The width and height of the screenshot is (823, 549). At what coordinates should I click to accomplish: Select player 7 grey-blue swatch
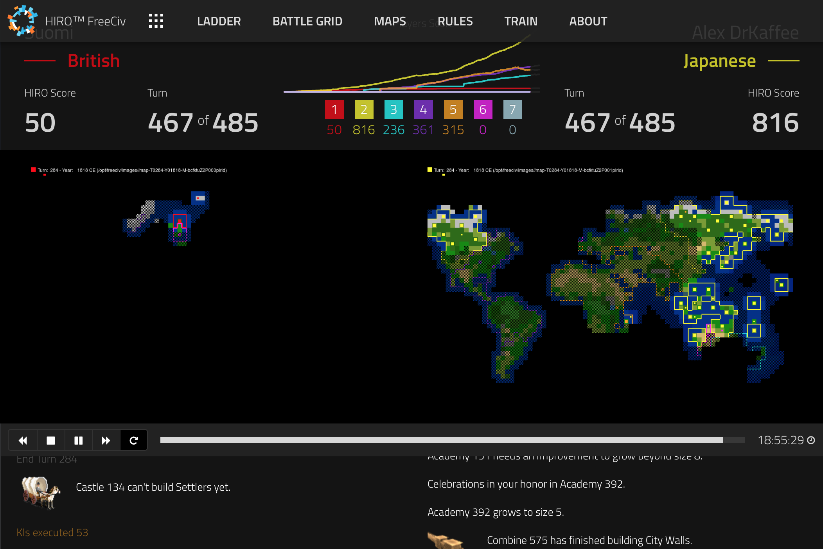(512, 109)
